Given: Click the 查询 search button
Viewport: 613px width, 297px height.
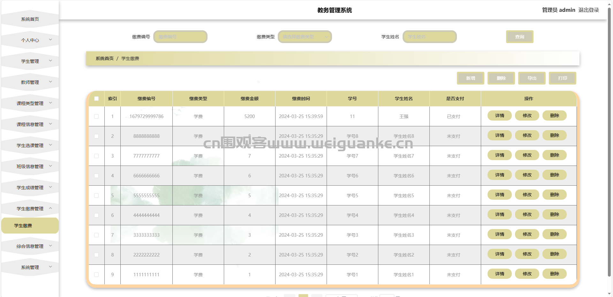Looking at the screenshot, I should pos(520,37).
